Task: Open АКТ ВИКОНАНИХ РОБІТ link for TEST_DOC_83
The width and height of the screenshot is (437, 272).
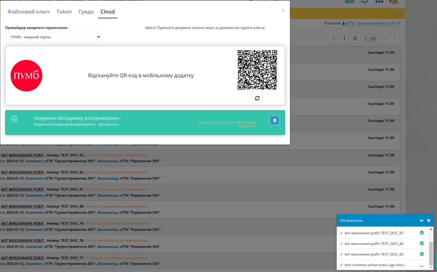Action: pyautogui.click(x=22, y=155)
